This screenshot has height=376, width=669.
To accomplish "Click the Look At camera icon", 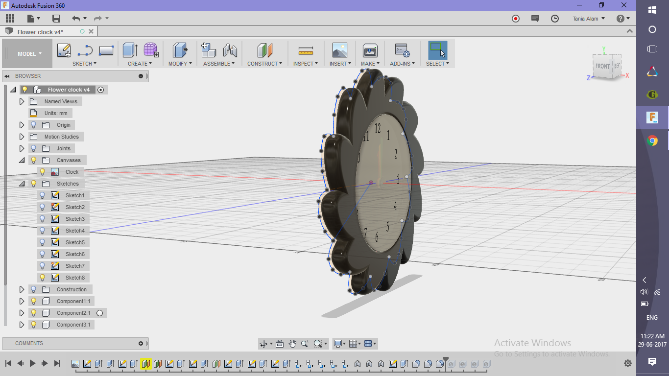I will (x=280, y=344).
